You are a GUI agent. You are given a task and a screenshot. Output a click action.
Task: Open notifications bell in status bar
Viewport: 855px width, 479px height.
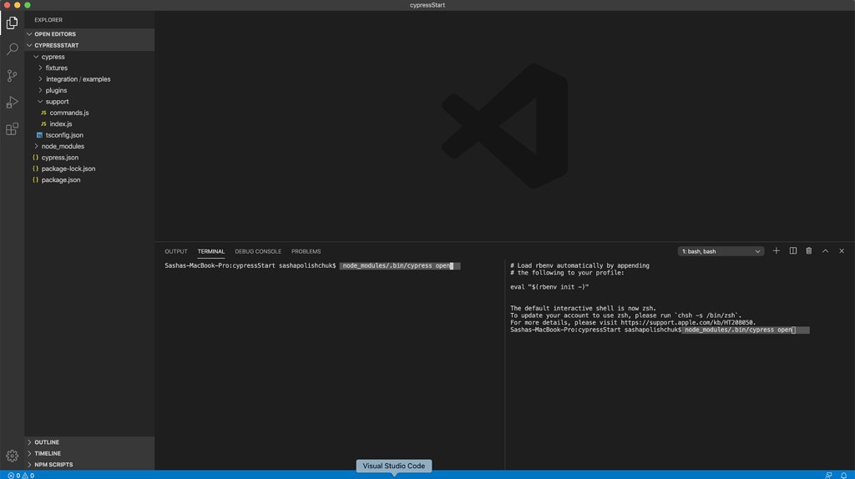click(x=843, y=475)
